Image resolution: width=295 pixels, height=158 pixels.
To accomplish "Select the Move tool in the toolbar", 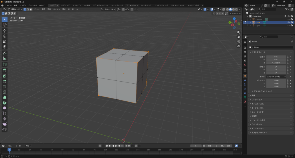I will [5, 30].
